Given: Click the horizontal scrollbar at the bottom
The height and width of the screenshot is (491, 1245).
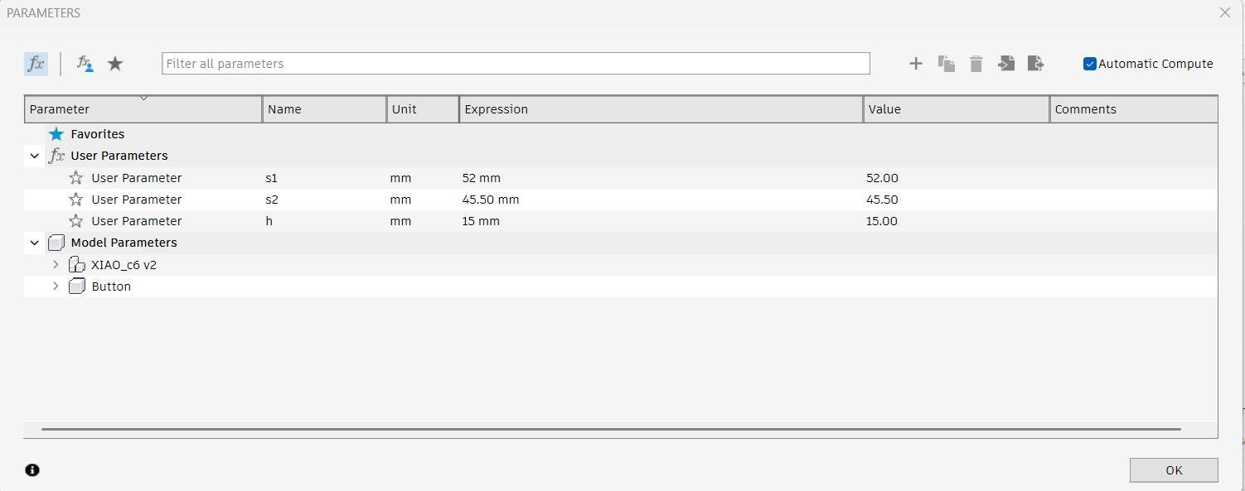Looking at the screenshot, I should coord(611,430).
